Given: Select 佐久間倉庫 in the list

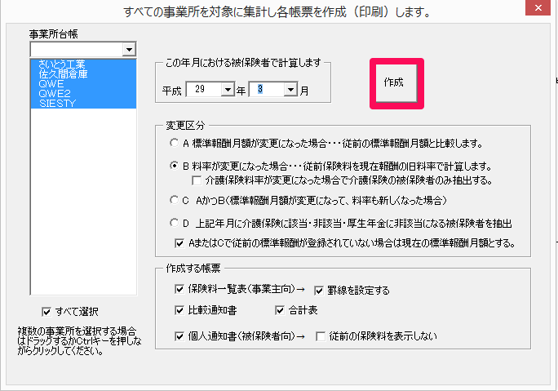Looking at the screenshot, I should point(83,74).
